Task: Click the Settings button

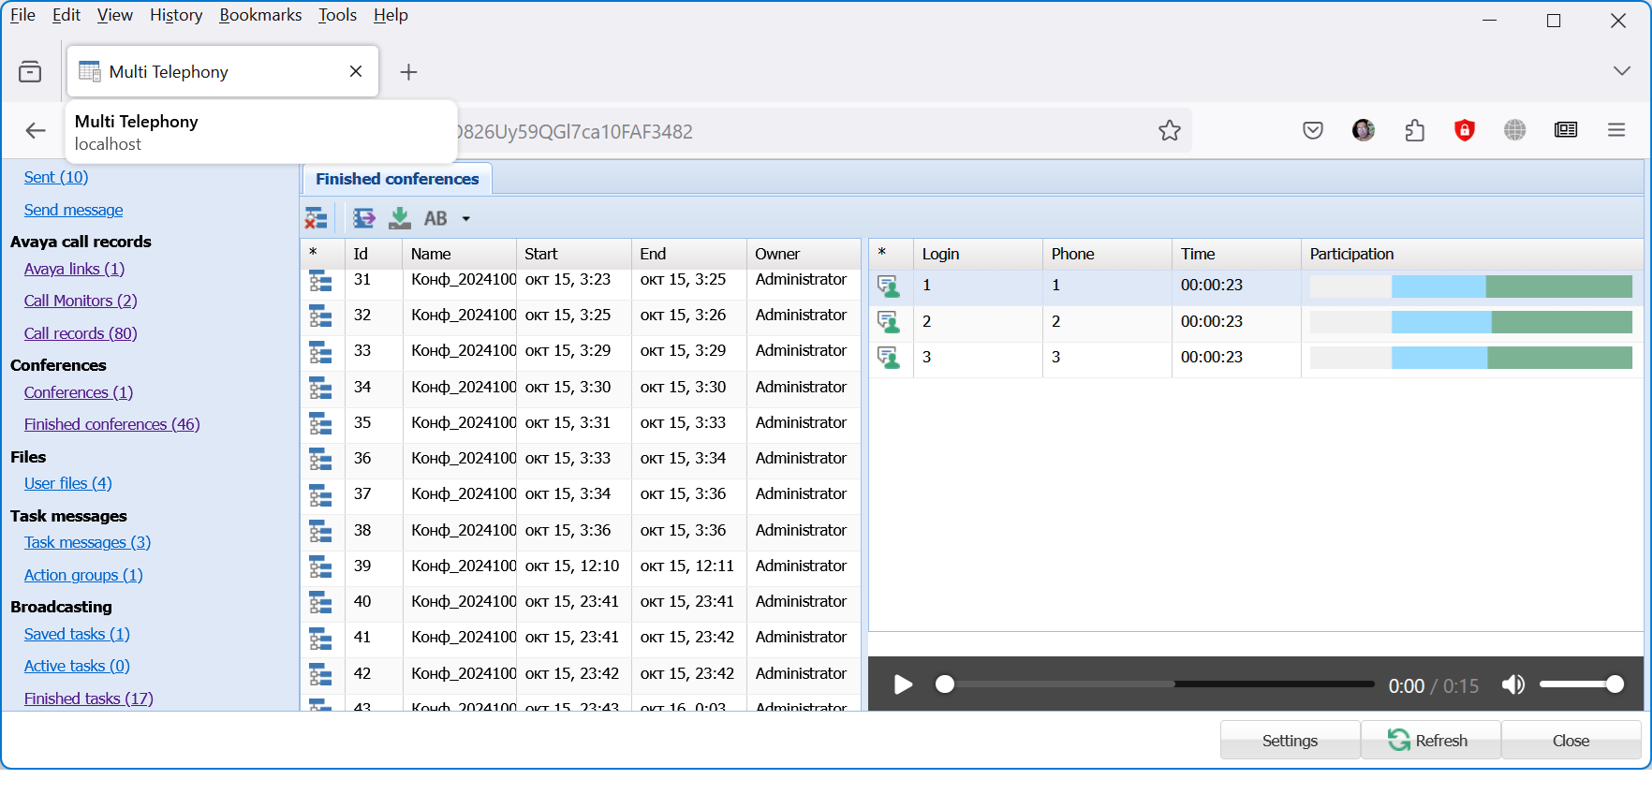Action: tap(1289, 741)
